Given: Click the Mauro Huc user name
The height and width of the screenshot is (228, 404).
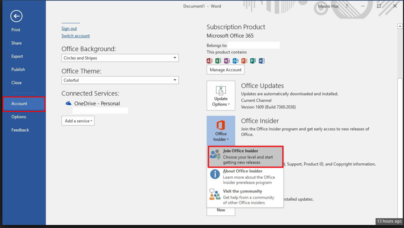Looking at the screenshot, I should [x=328, y=6].
